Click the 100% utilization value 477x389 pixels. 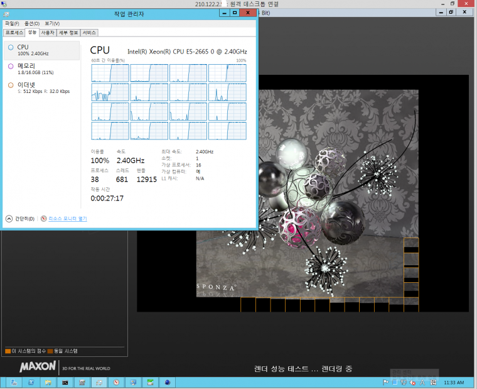click(100, 160)
